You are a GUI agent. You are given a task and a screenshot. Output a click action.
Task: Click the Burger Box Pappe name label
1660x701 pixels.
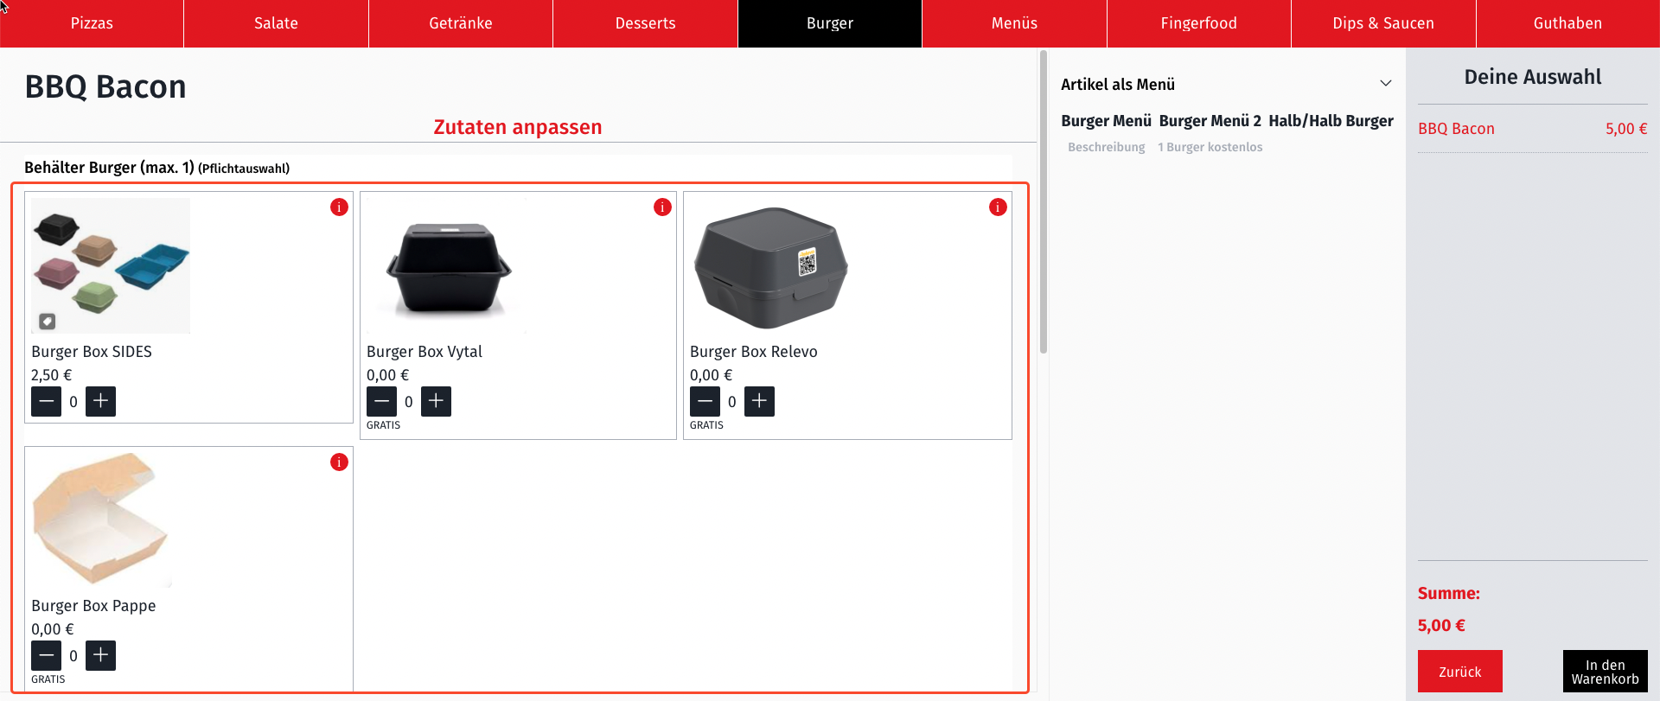[93, 606]
